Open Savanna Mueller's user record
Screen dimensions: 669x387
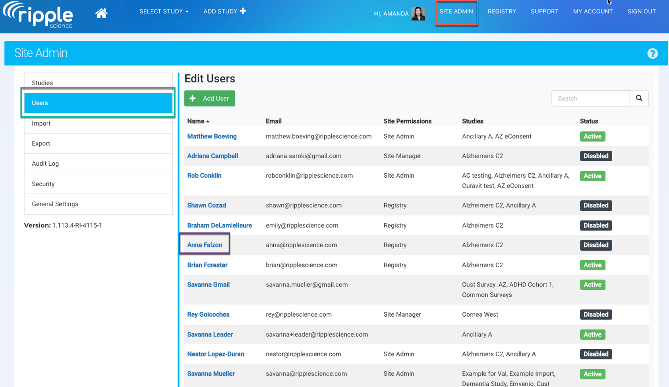coord(211,374)
